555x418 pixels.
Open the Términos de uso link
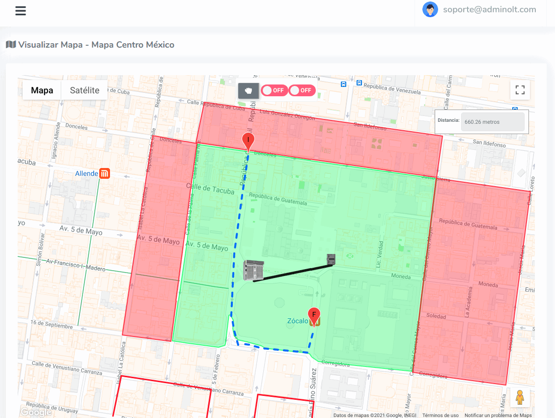[x=440, y=415]
